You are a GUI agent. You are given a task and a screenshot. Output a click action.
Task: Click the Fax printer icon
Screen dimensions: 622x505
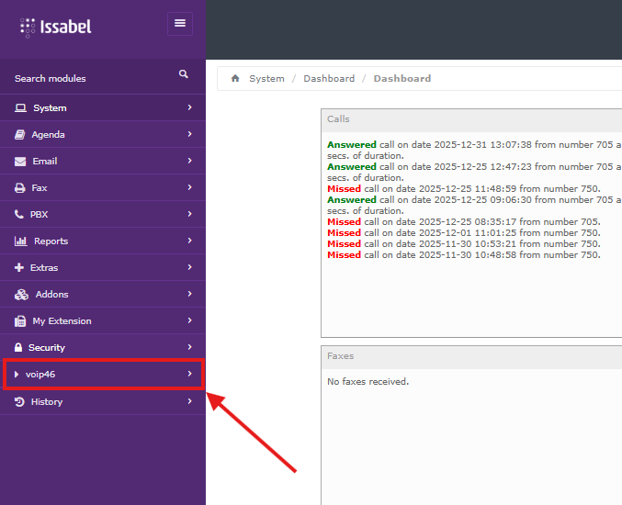pyautogui.click(x=19, y=188)
